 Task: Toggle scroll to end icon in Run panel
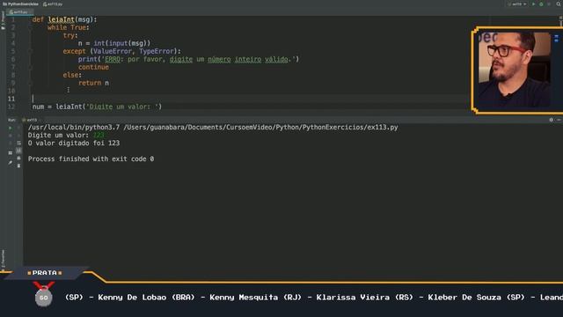pos(18,151)
